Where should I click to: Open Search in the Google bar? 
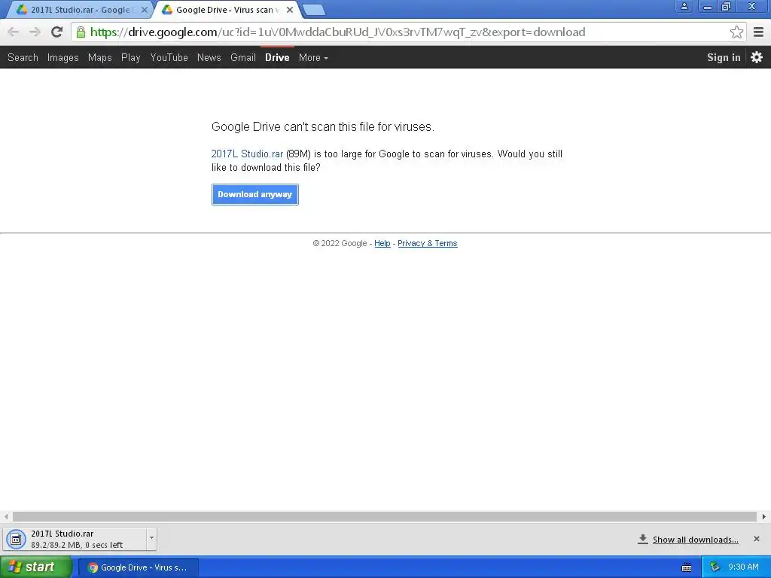coord(23,57)
